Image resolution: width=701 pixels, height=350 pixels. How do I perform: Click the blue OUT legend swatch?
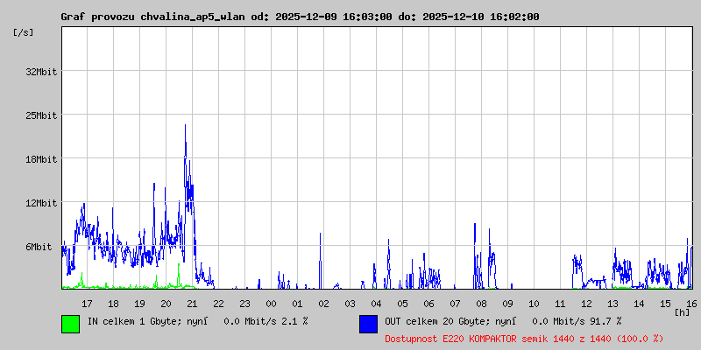pos(368,324)
